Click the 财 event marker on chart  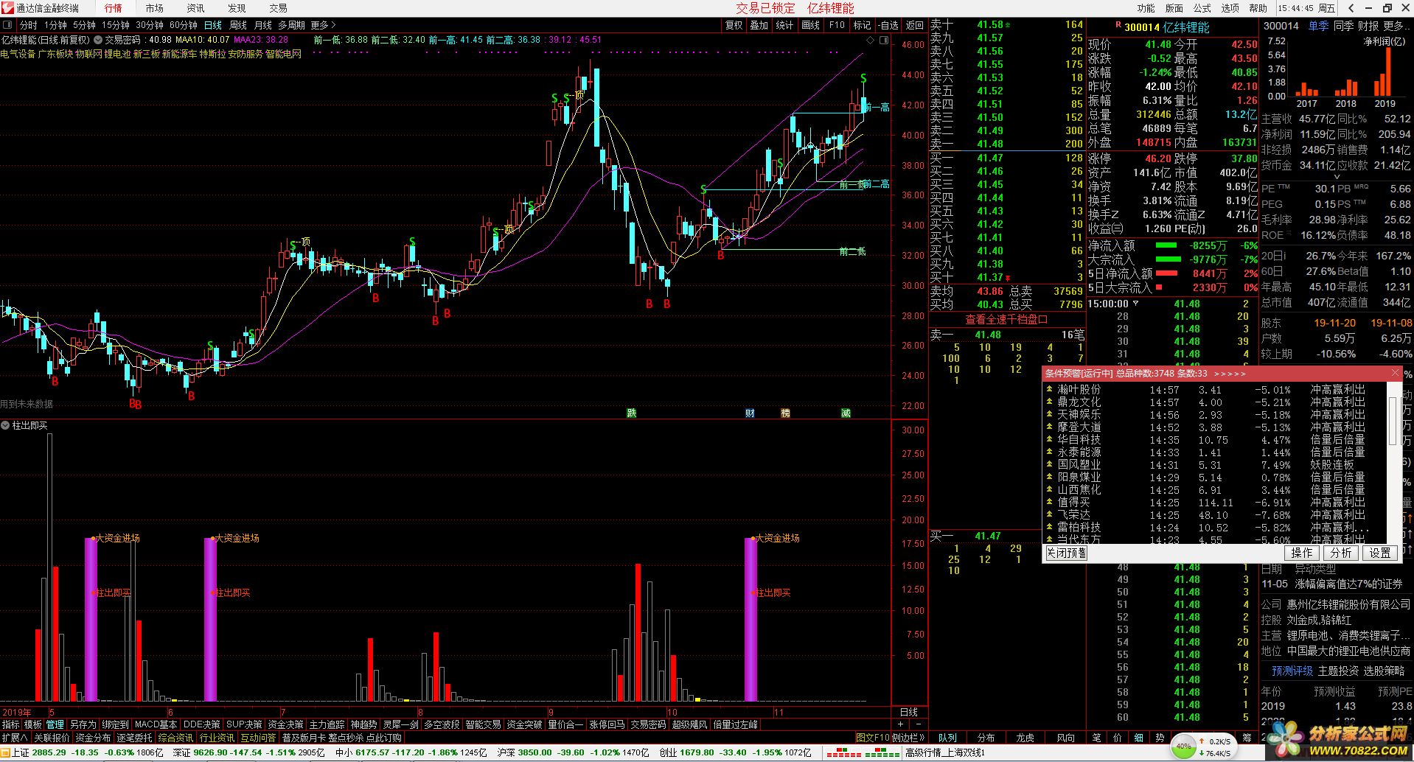coord(750,413)
